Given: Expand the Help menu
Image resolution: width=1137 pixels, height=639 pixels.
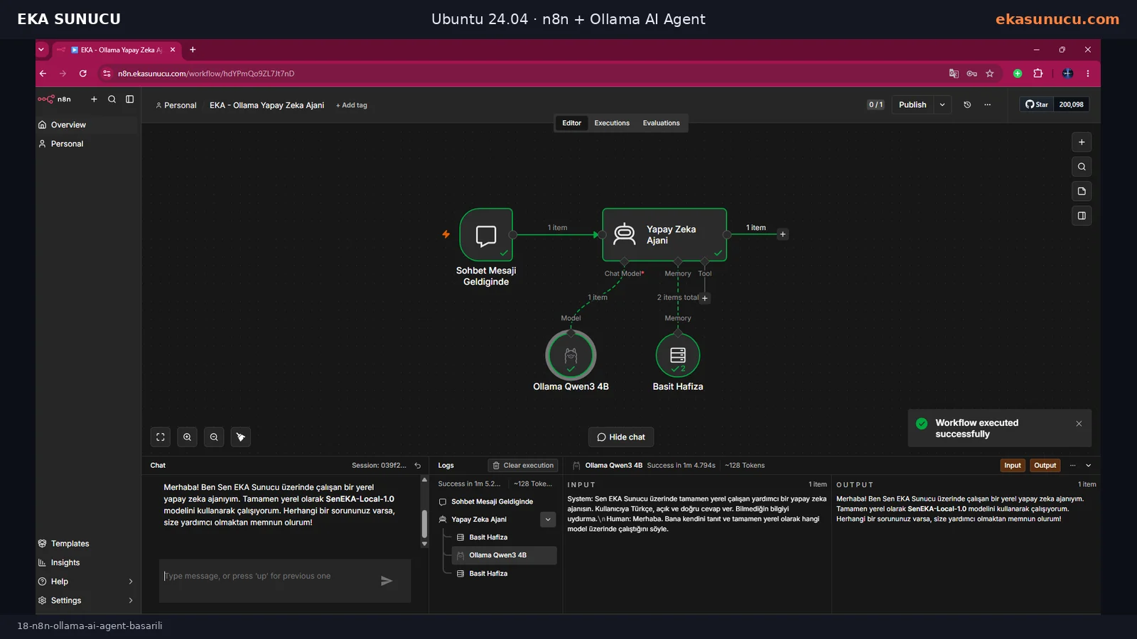Looking at the screenshot, I should [86, 581].
